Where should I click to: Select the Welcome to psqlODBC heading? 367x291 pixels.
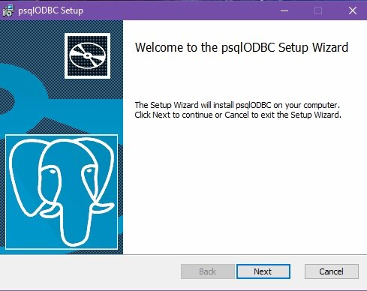242,47
